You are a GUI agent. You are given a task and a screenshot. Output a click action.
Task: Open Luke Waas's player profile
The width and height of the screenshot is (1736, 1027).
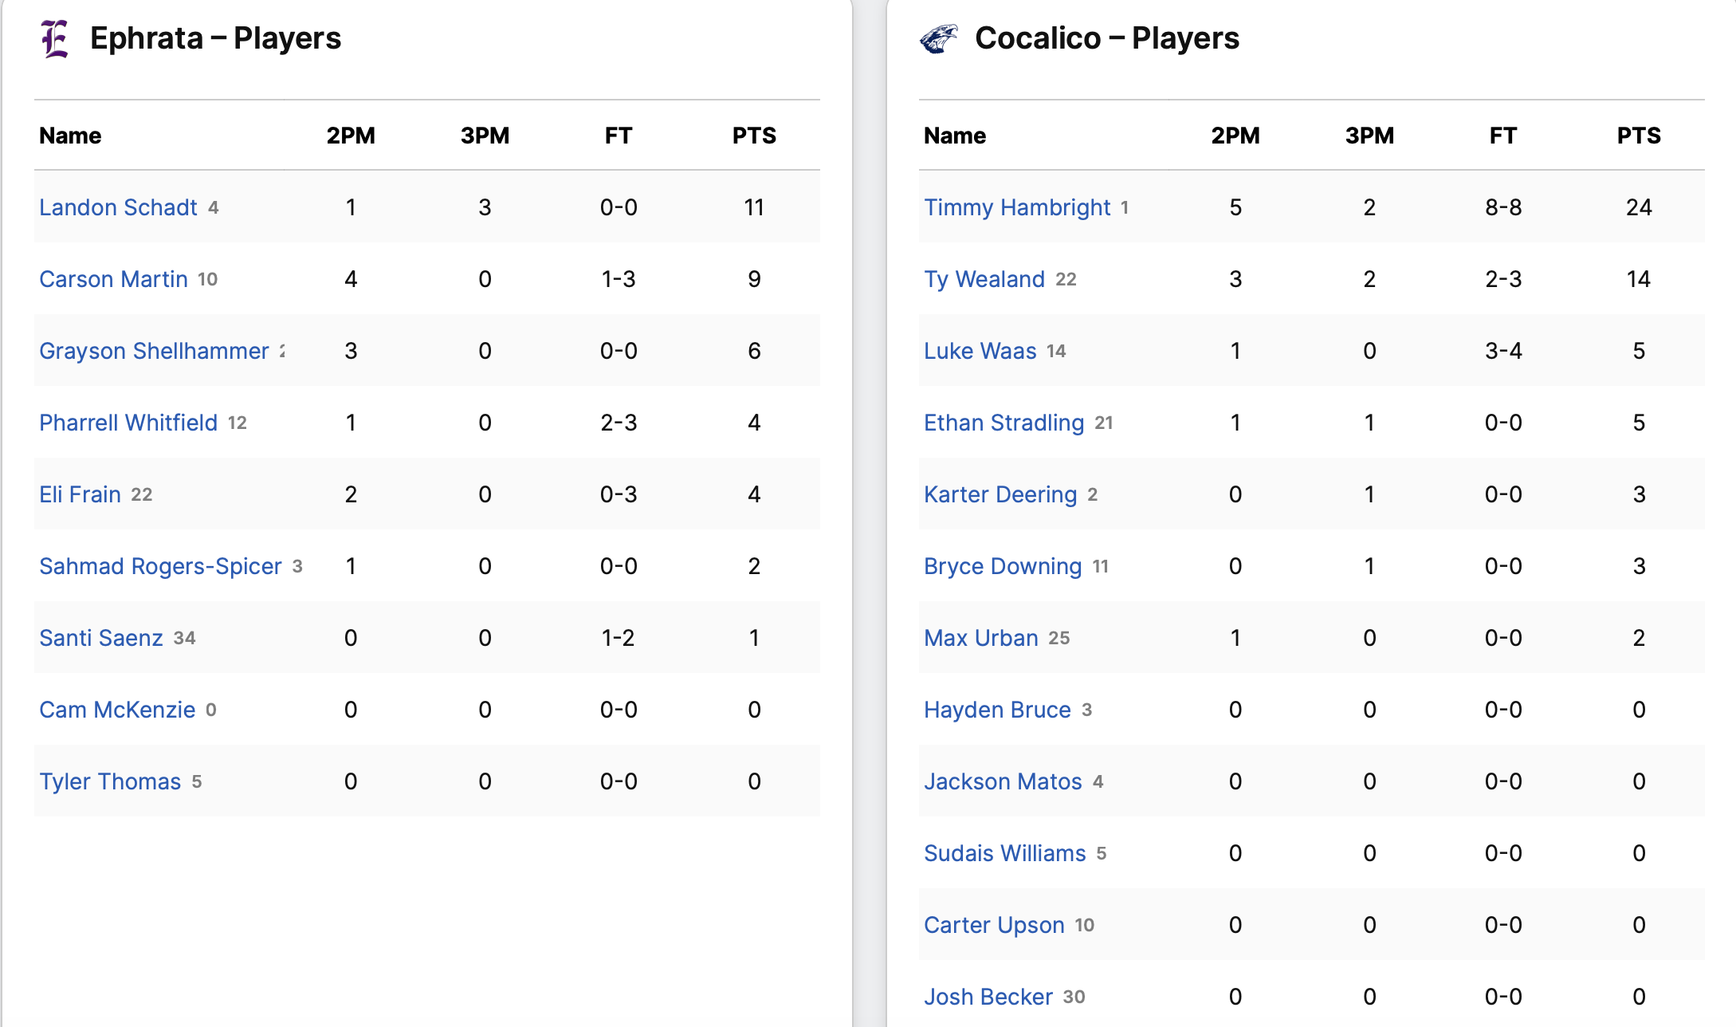(980, 351)
